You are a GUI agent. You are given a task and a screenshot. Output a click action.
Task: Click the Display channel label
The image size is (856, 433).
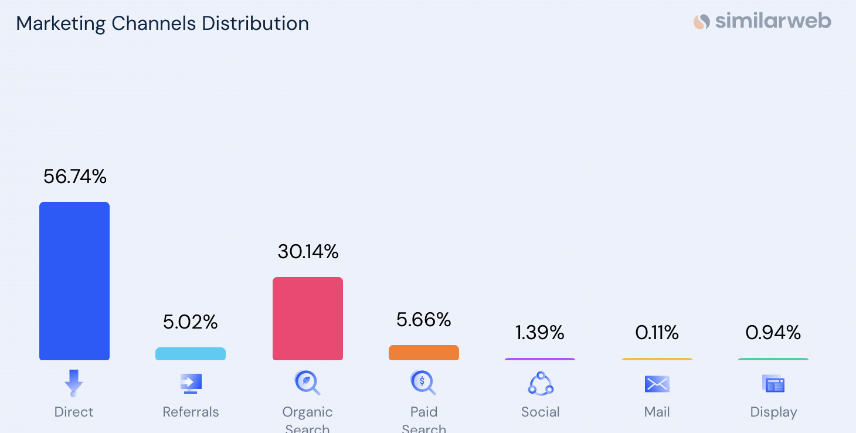774,412
